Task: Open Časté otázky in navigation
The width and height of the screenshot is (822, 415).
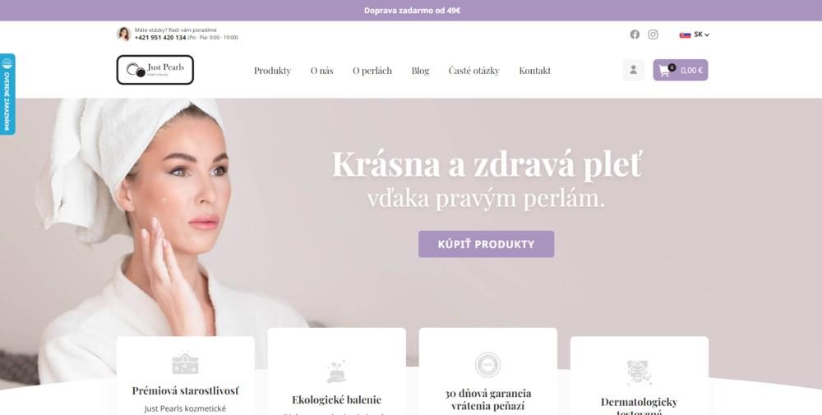Action: click(474, 70)
